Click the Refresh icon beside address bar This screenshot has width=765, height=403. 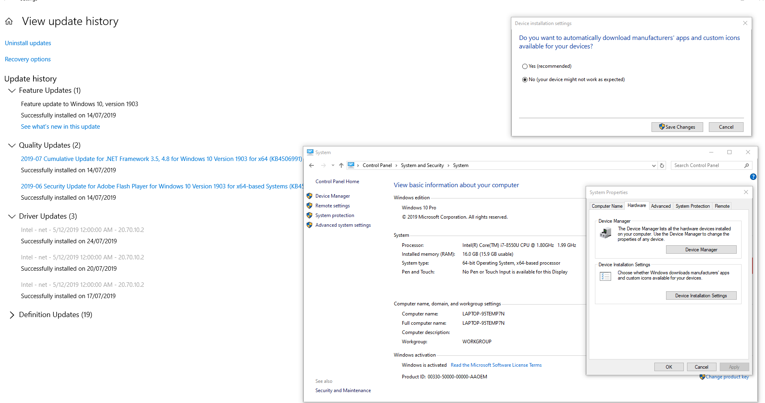[x=662, y=165]
